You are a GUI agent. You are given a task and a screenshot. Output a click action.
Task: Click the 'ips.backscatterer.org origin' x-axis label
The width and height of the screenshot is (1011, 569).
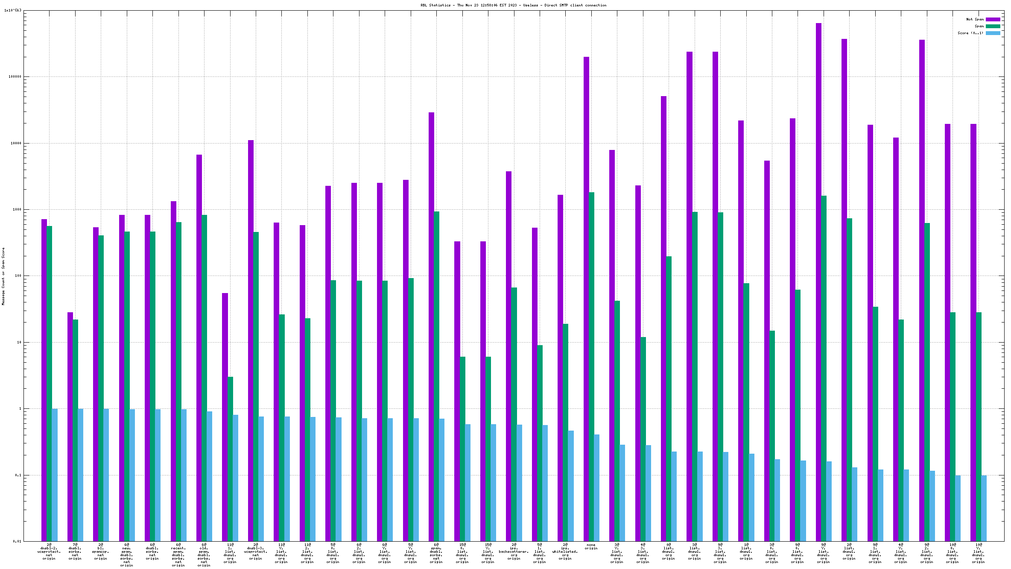514,551
